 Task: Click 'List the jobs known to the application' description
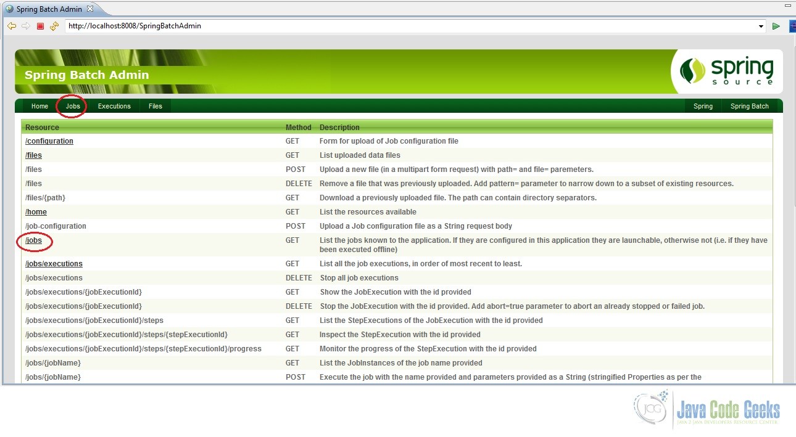[x=544, y=245]
